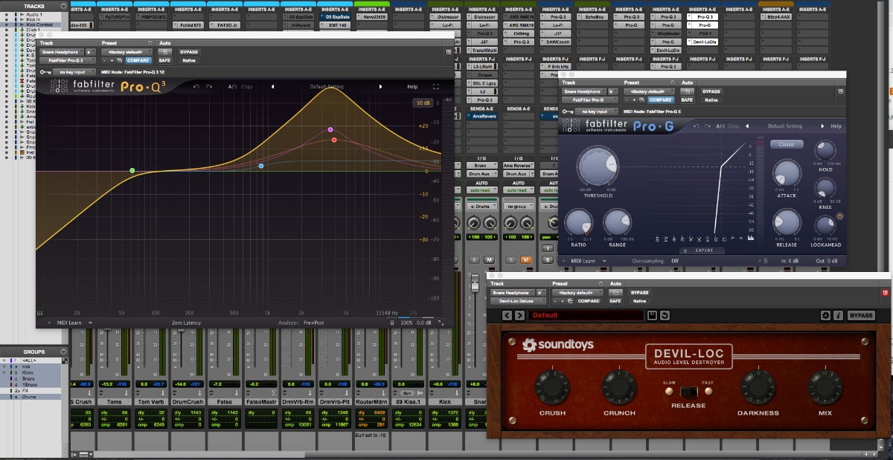
Task: Go to next preset in Pro-Q 3
Action: point(381,86)
